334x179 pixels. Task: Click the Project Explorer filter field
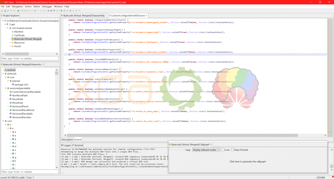[x=30, y=59]
